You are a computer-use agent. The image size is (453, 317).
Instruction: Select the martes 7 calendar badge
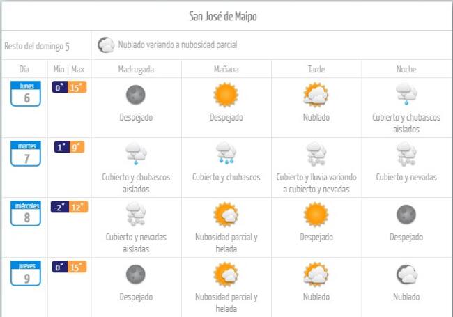click(26, 153)
